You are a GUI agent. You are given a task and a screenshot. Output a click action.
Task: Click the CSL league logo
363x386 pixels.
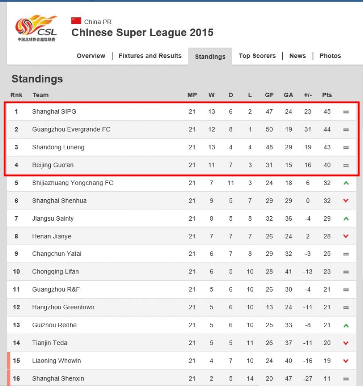pos(36,28)
